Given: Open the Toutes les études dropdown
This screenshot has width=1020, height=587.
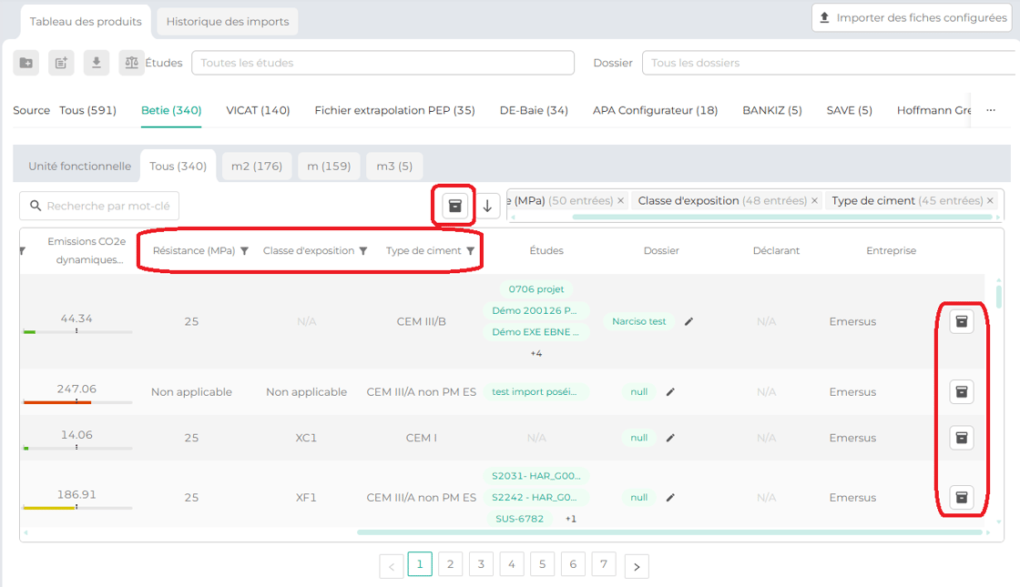Looking at the screenshot, I should click(382, 63).
